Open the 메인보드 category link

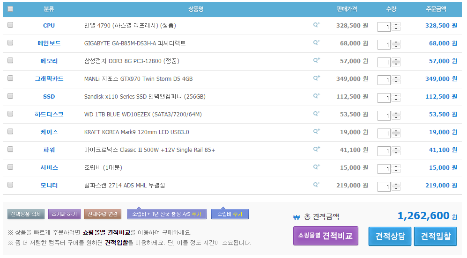49,43
